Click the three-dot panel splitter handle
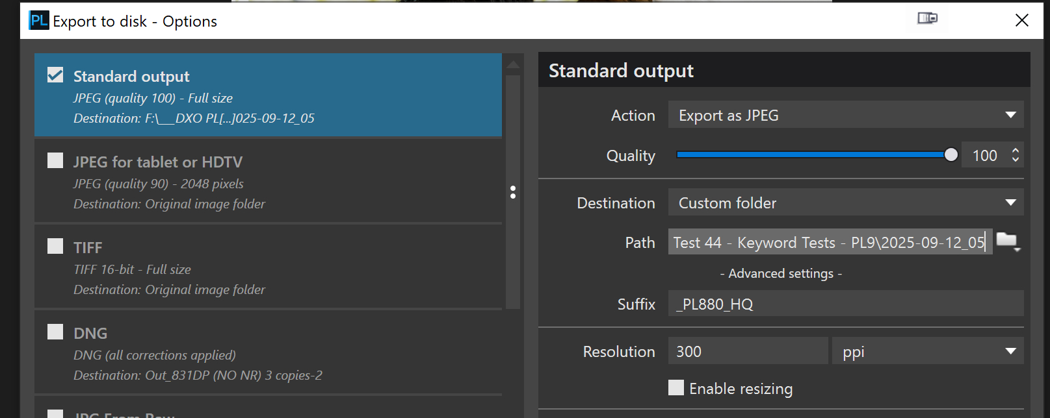Screen dimensions: 1050x418 click(x=513, y=192)
